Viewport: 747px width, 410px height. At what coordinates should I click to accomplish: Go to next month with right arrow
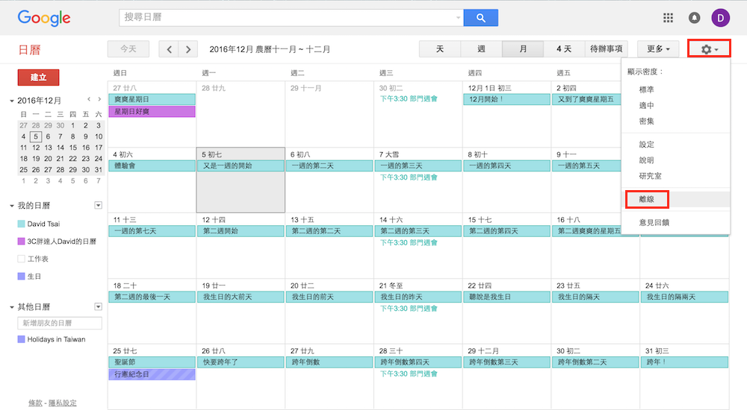188,49
